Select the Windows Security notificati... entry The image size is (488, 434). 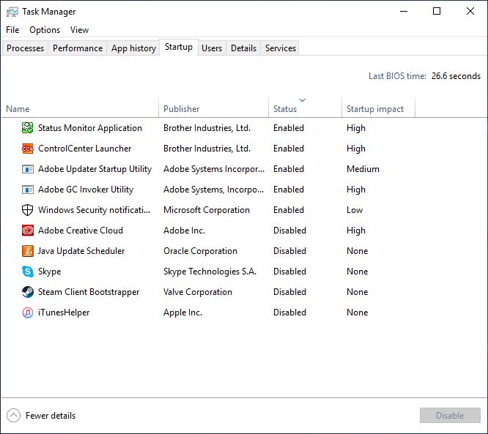(x=94, y=210)
